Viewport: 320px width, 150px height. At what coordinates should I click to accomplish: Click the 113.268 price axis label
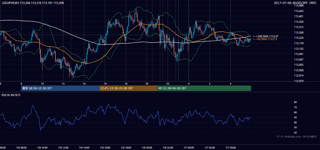pos(299,32)
